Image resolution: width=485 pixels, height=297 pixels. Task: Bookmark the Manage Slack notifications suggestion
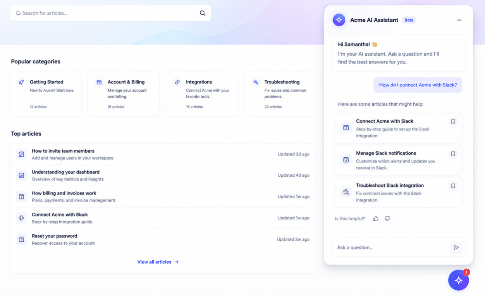tap(453, 154)
